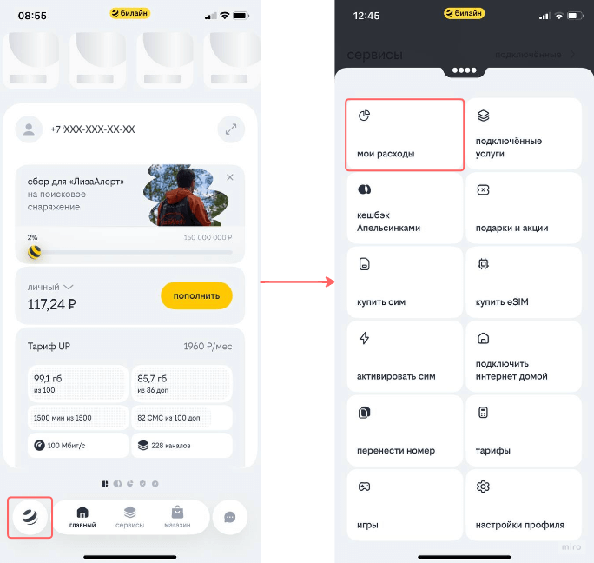Screen dimensions: 594x563
Task: Open «настройки профиля» gear tile
Action: (524, 505)
